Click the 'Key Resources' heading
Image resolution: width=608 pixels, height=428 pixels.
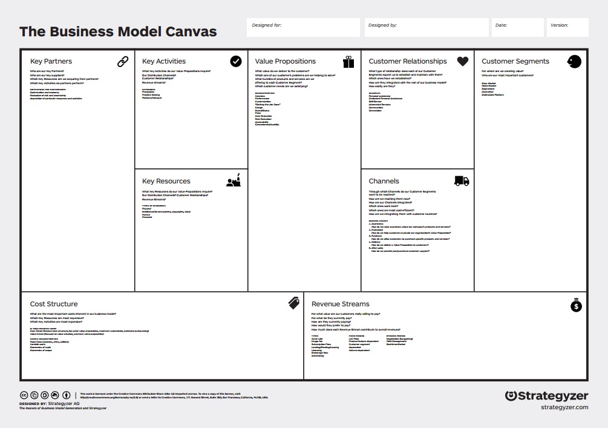(x=166, y=181)
